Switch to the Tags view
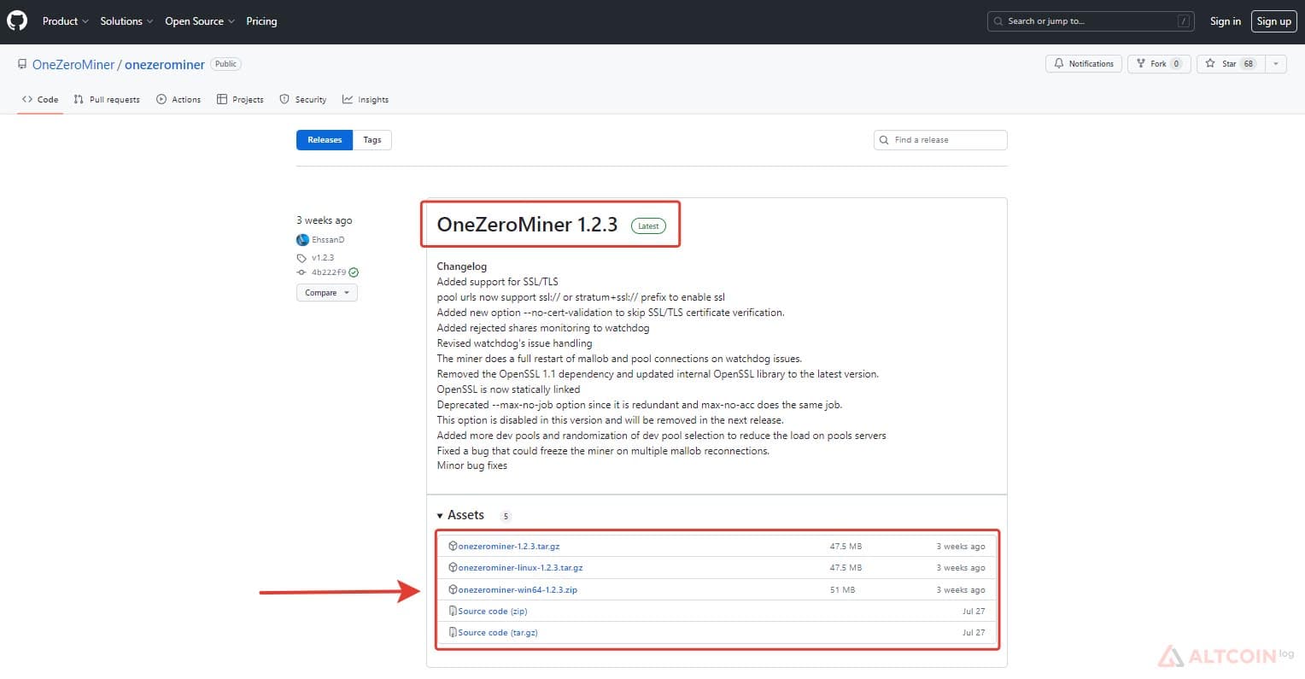This screenshot has width=1305, height=679. click(x=372, y=140)
